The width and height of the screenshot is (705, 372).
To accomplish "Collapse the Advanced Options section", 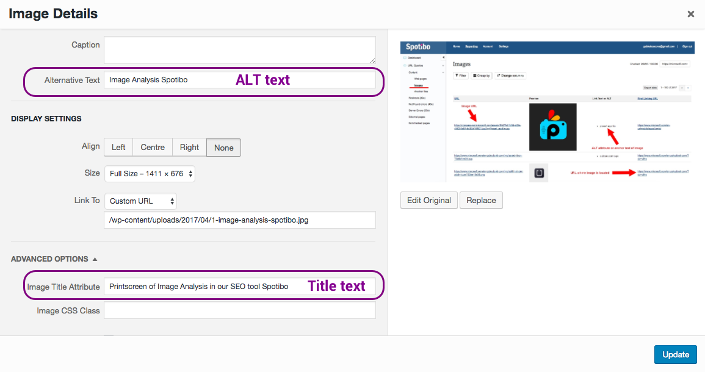I will [x=54, y=259].
